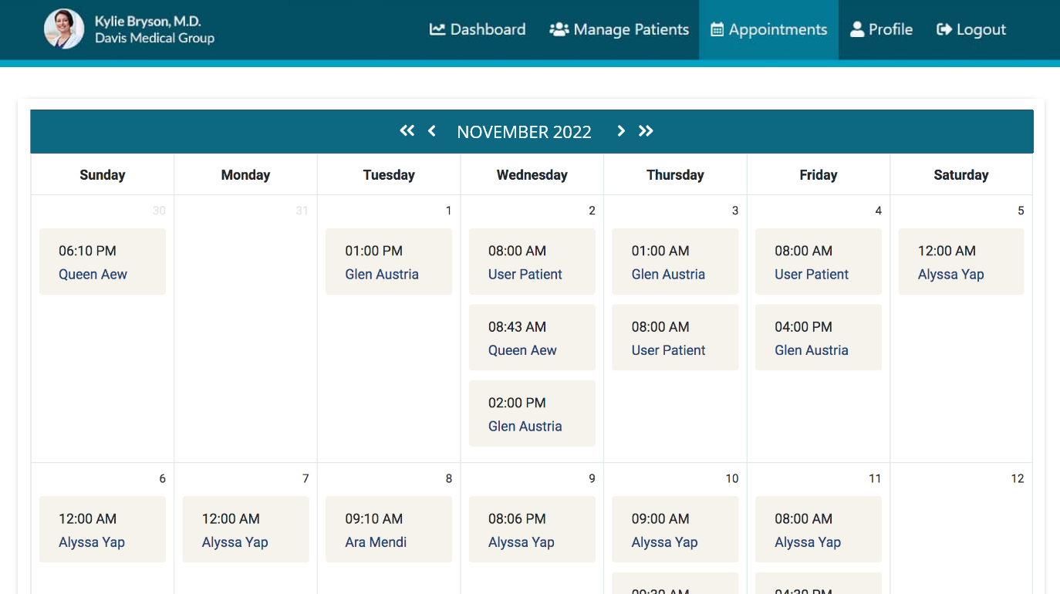This screenshot has width=1060, height=594.
Task: Go to previous month with single left arrow
Action: pyautogui.click(x=431, y=130)
